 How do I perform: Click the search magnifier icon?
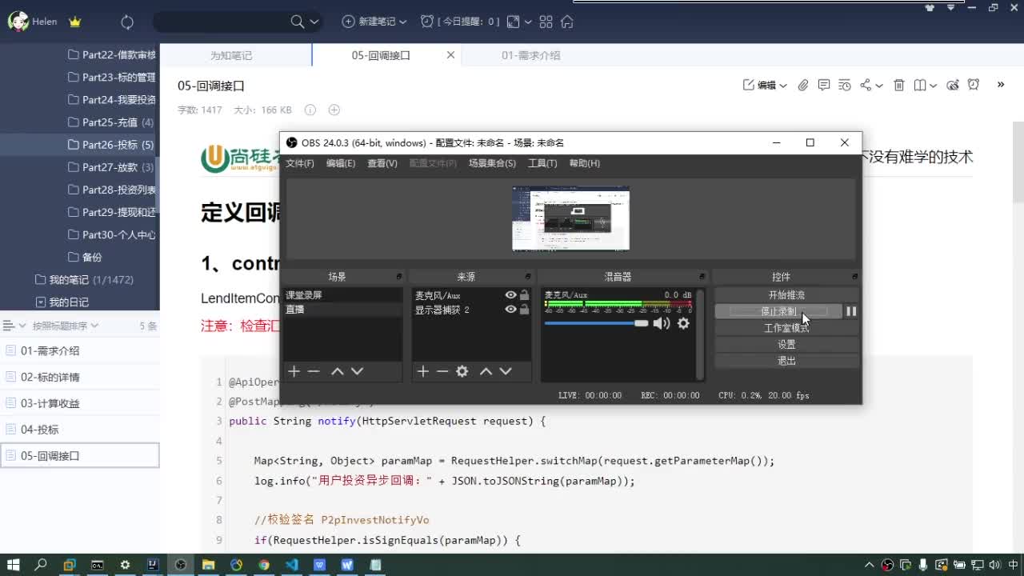(x=298, y=22)
